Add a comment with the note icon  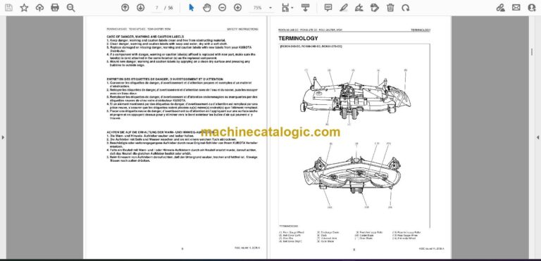coord(328,8)
